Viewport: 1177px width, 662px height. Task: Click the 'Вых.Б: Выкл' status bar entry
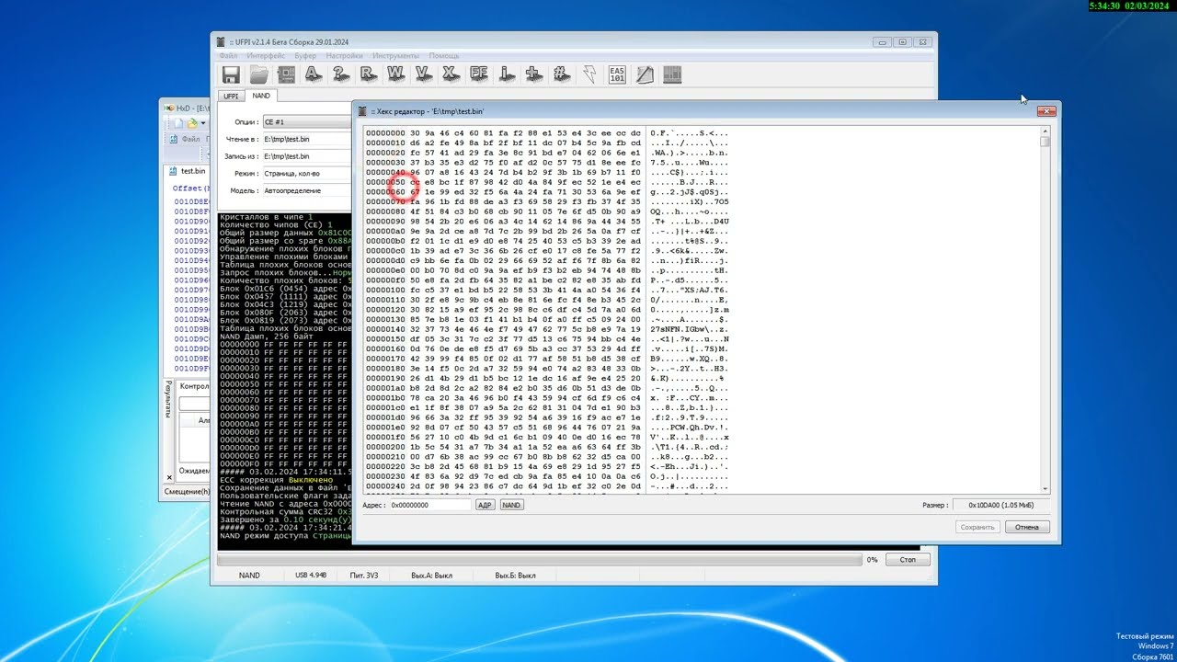tap(515, 576)
